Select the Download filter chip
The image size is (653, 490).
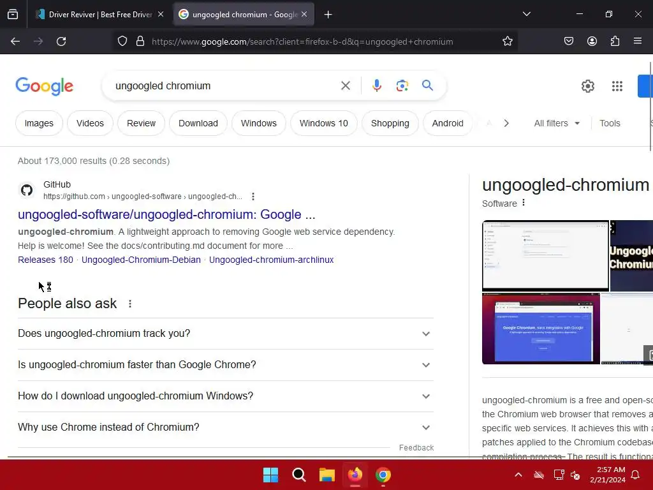click(x=198, y=123)
